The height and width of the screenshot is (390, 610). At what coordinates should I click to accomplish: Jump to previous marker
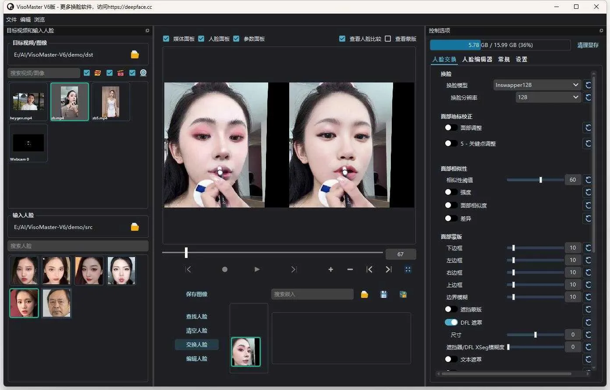pyautogui.click(x=369, y=269)
